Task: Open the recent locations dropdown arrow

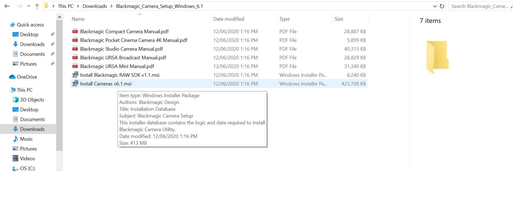Action: 29,6
